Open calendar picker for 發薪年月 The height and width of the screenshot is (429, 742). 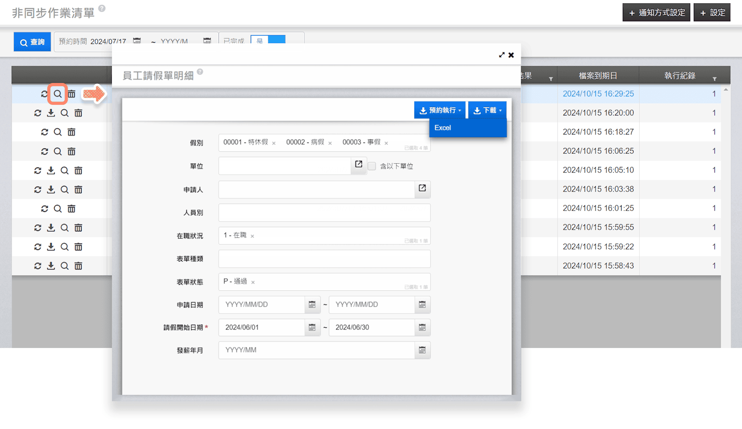pyautogui.click(x=422, y=351)
